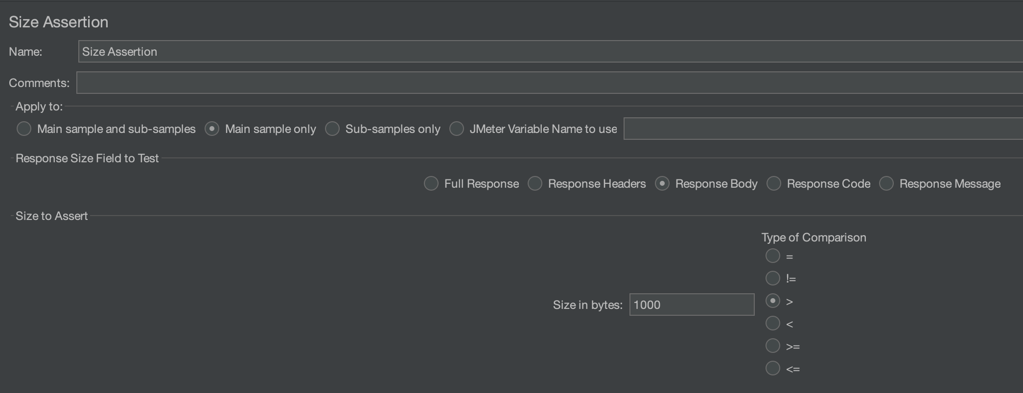Click the JMeter variable name text box
Screen dimensions: 1023x393
point(822,129)
